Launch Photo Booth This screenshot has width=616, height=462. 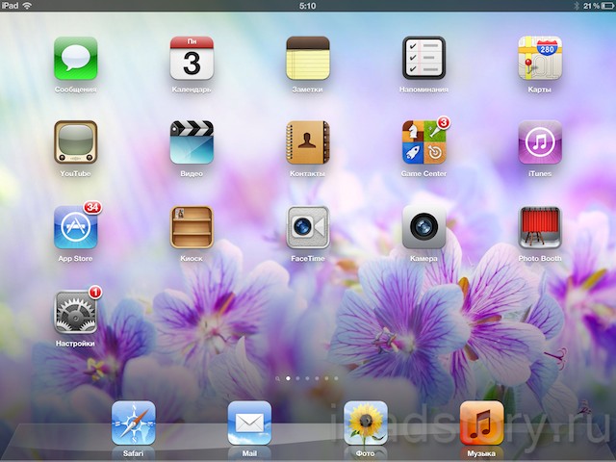click(x=540, y=227)
